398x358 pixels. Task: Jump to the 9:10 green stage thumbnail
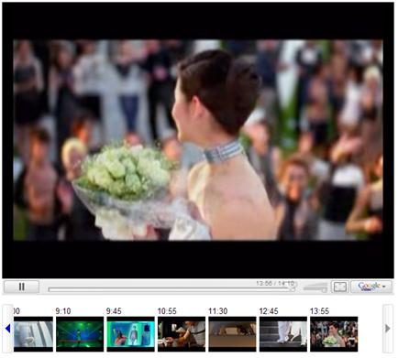pos(80,334)
